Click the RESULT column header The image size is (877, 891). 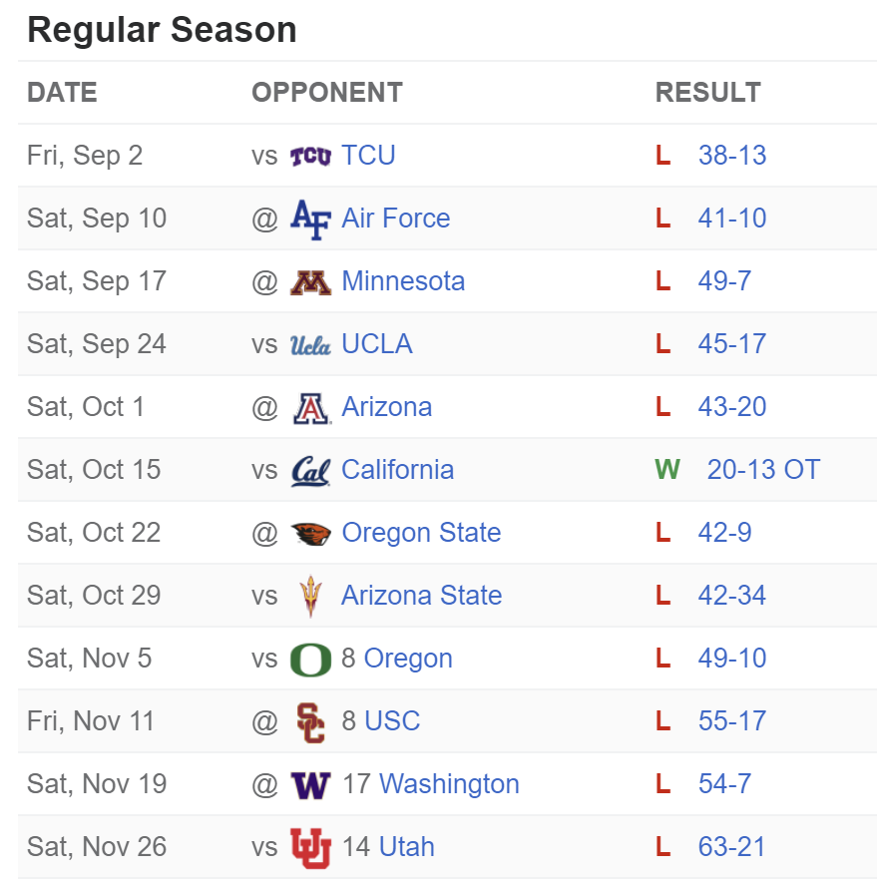click(x=707, y=92)
